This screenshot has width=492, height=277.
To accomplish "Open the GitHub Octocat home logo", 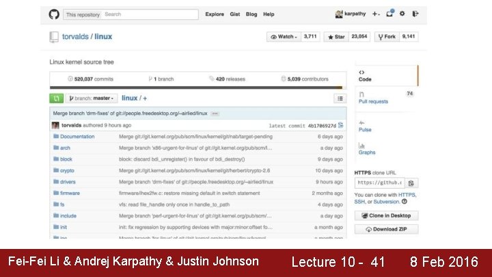I will (54, 14).
